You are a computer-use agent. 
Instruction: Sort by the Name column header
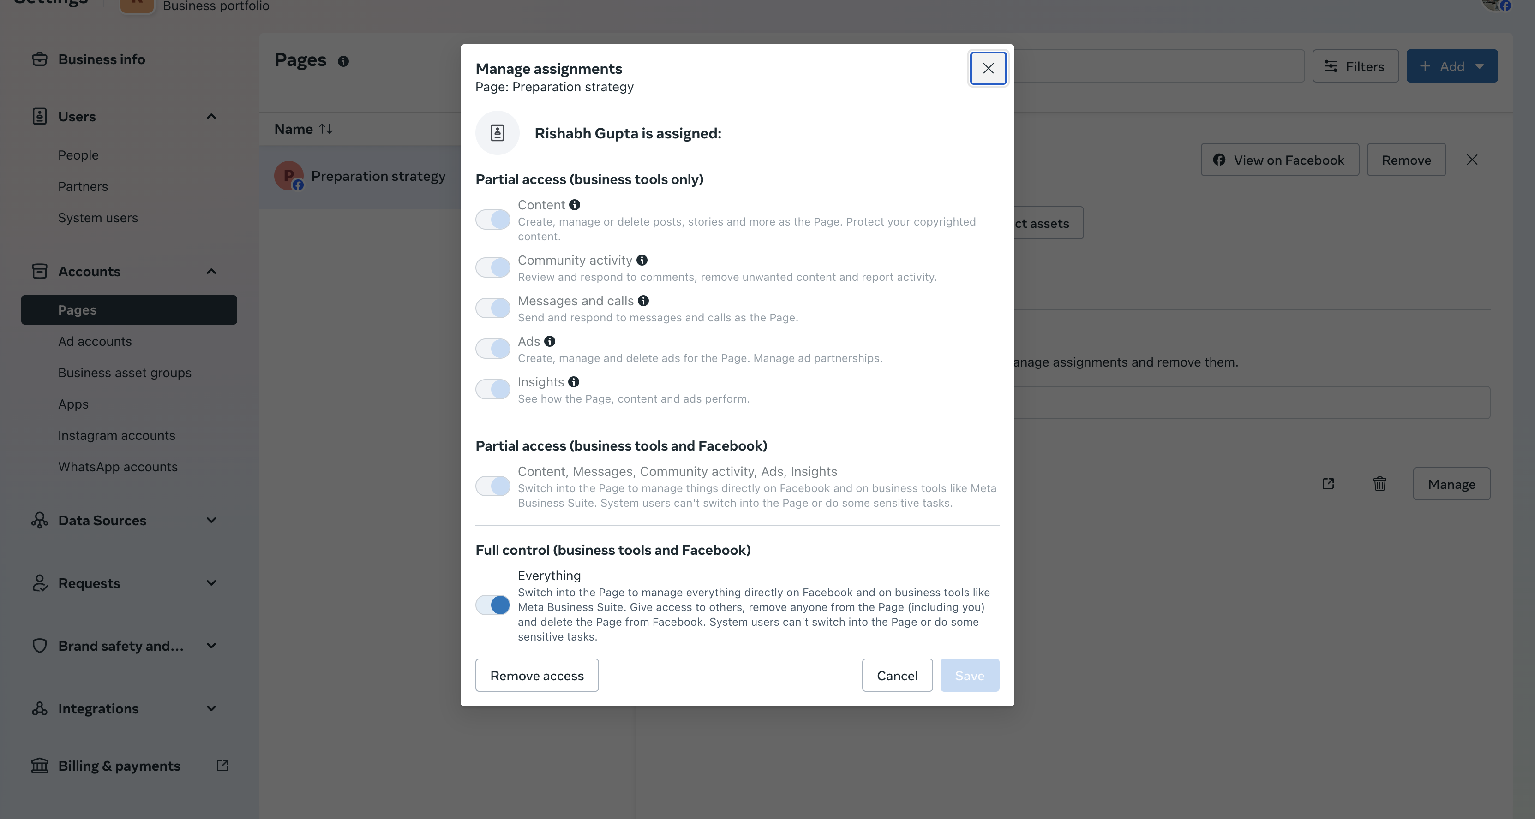(303, 129)
